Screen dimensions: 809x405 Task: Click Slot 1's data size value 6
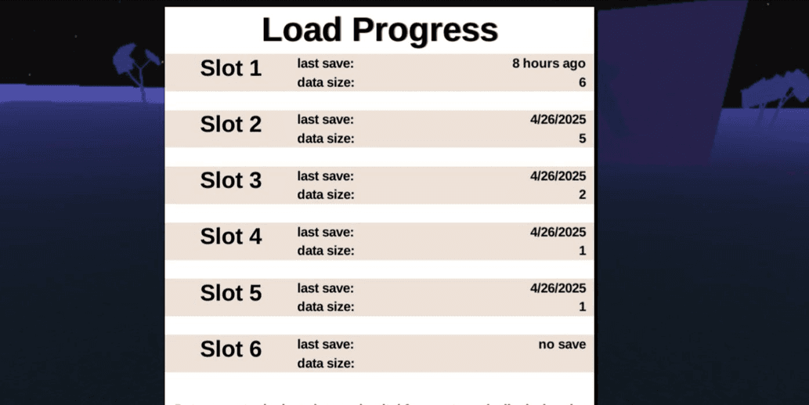(x=582, y=82)
